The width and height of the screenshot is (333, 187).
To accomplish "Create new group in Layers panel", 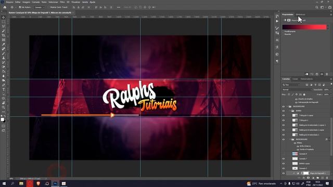I will 317,178.
